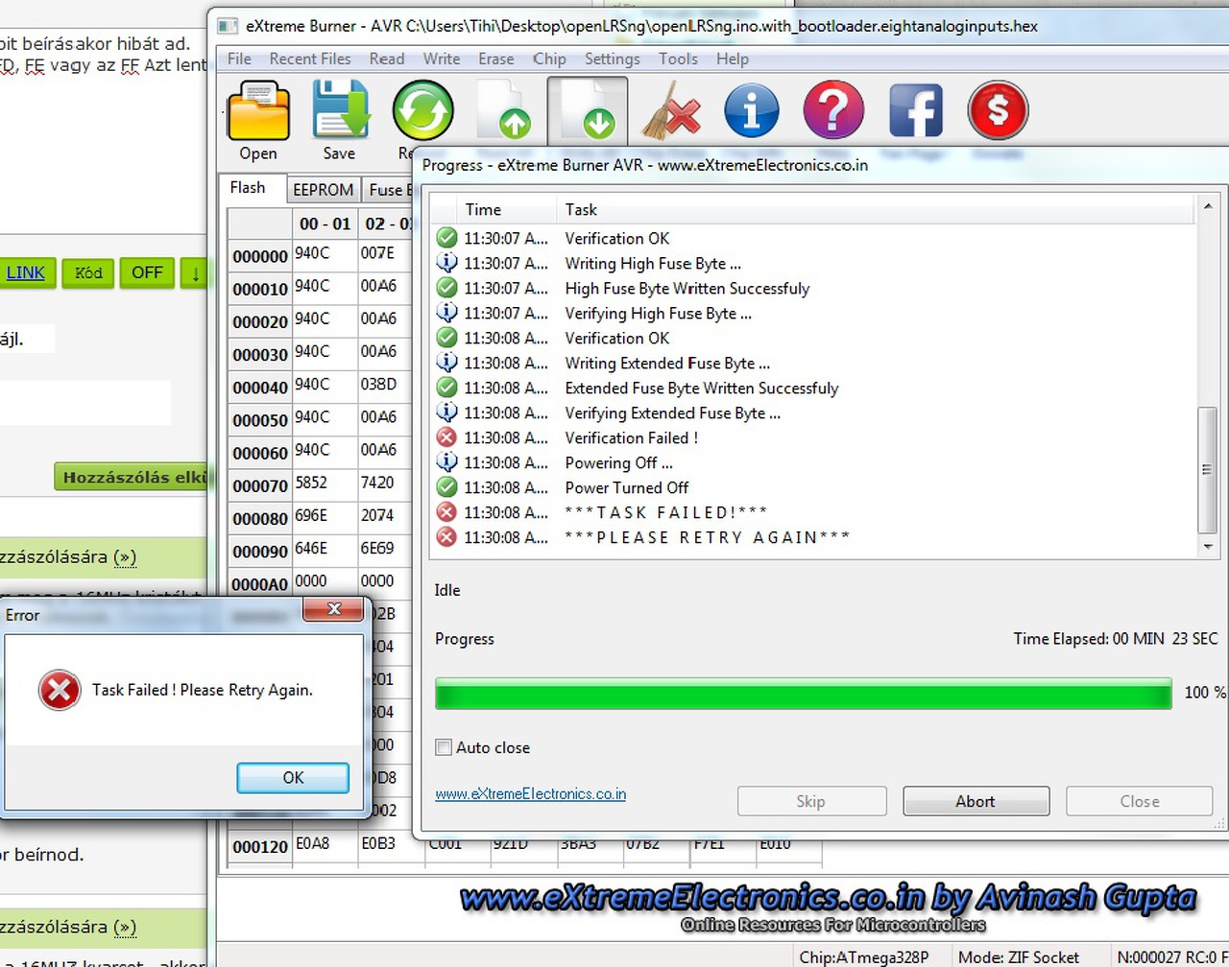
Task: Open the Read menu
Action: click(387, 59)
